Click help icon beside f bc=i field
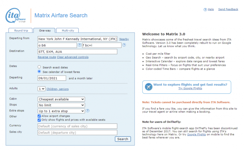Screen dimensions: 244x150 point(124,45)
